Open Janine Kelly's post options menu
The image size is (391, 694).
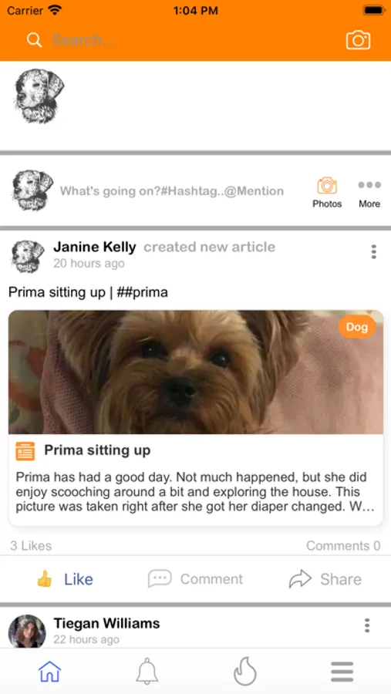[374, 251]
